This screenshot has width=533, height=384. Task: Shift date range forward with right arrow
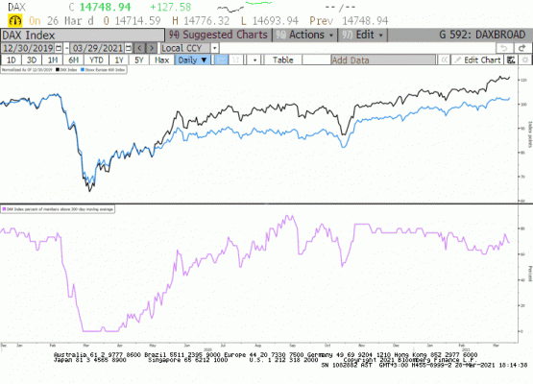pyautogui.click(x=152, y=48)
